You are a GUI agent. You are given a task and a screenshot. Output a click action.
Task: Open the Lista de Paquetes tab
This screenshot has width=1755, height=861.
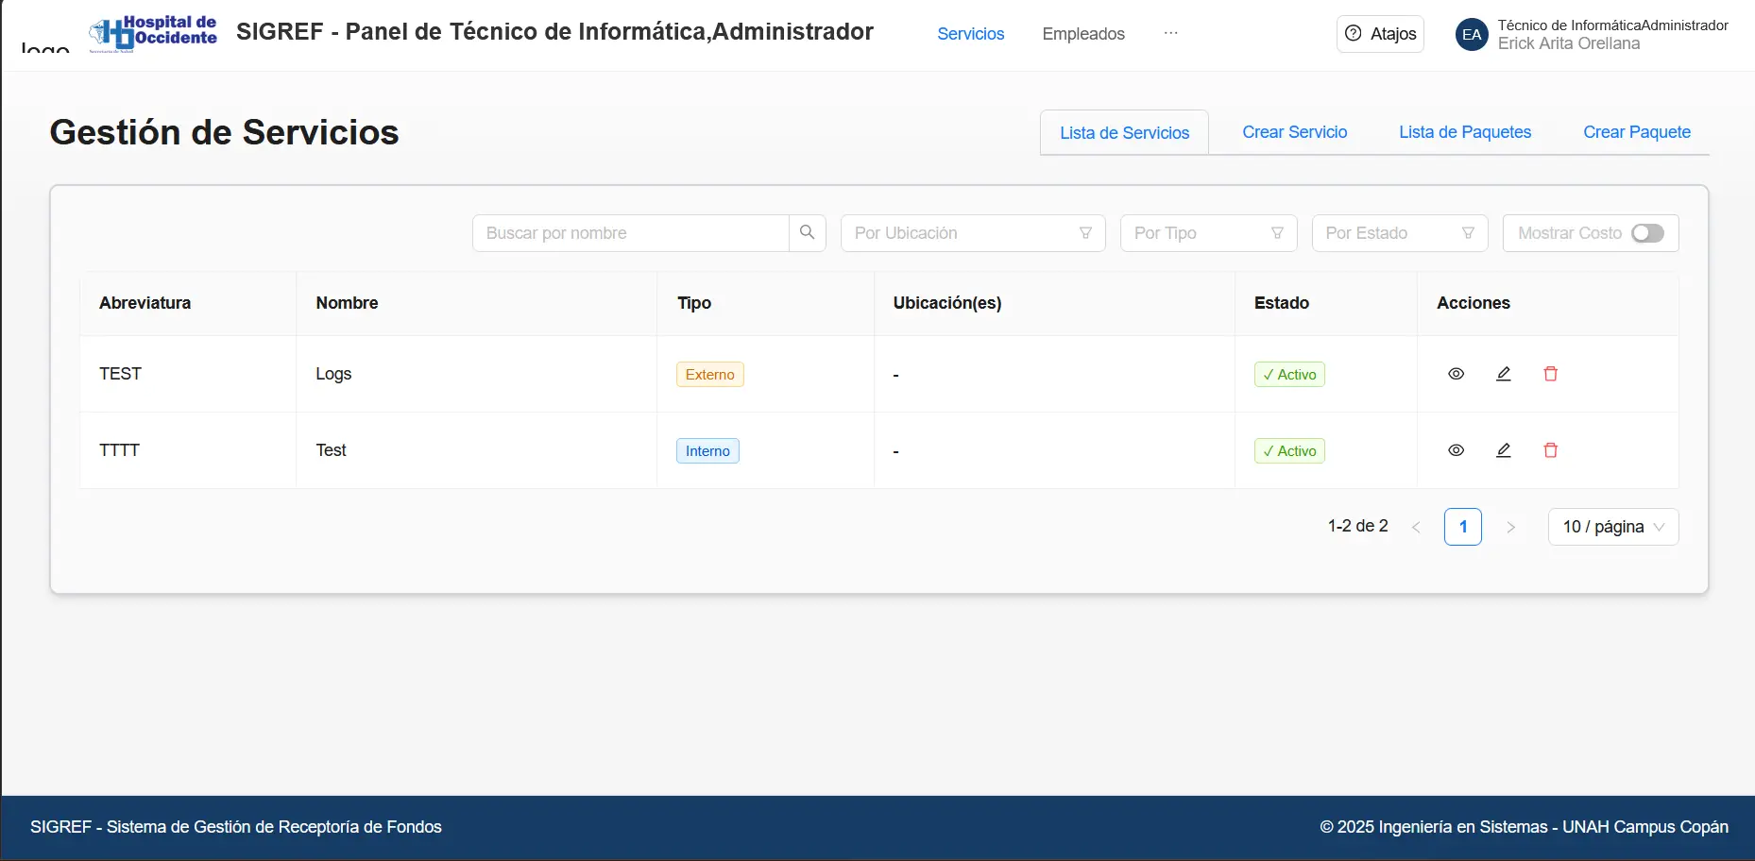1464,132
